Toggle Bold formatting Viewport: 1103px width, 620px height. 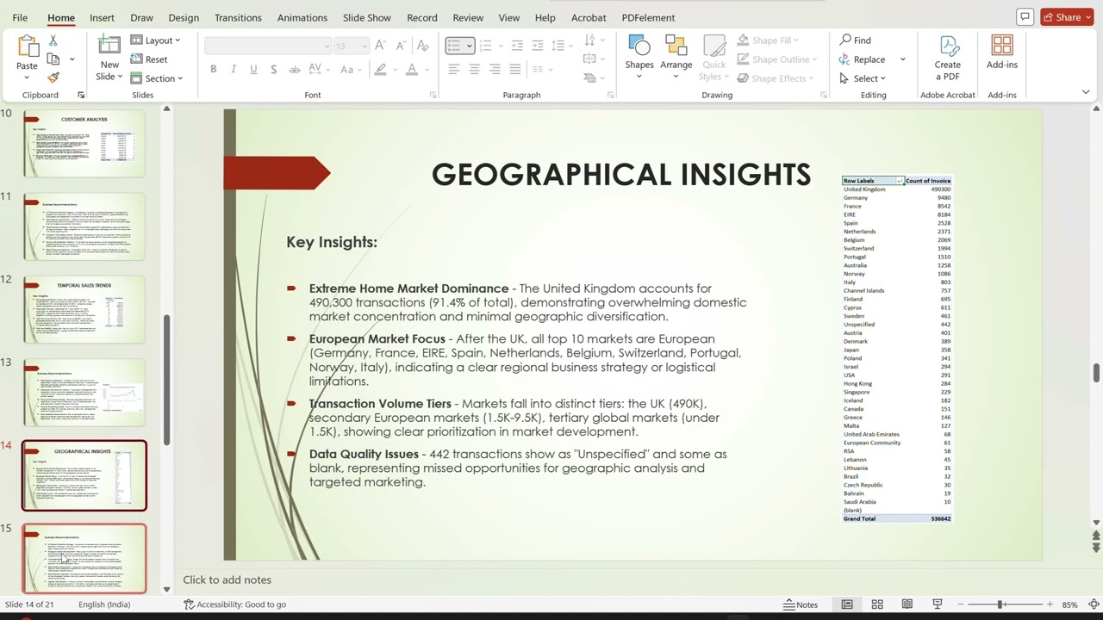coord(213,69)
